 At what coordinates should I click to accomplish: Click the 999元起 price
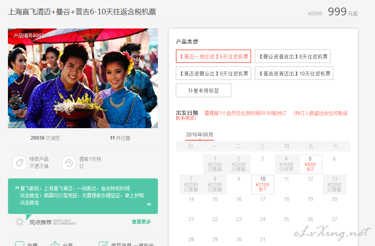(342, 12)
